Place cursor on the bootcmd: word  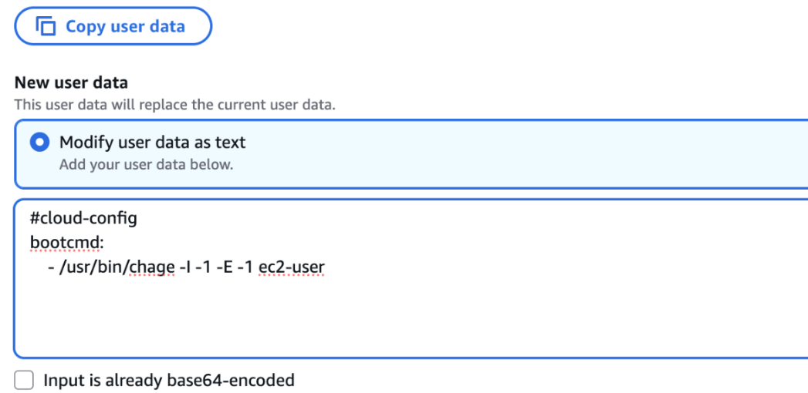[x=66, y=243]
